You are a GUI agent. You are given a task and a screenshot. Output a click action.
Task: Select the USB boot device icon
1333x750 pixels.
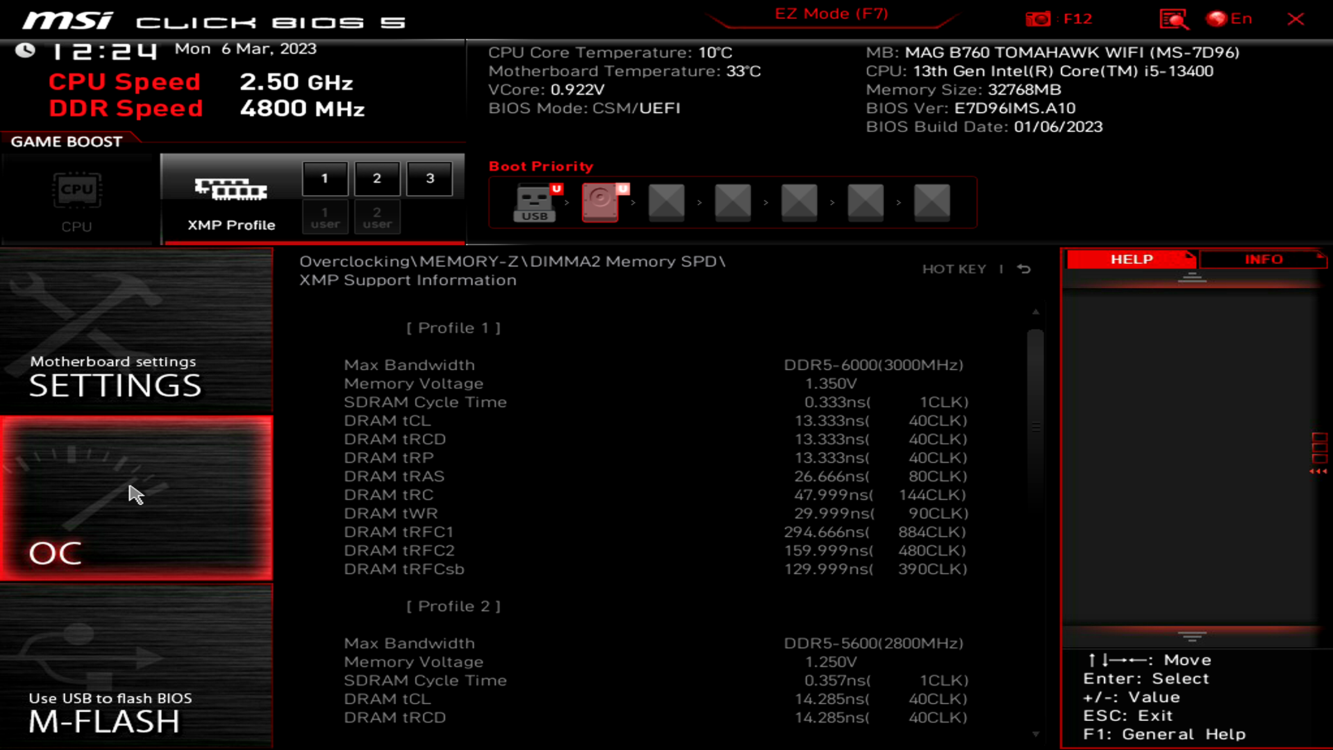(534, 201)
